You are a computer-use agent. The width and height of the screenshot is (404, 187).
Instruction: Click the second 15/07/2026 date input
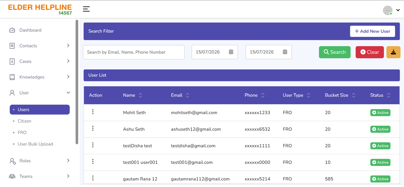pos(269,52)
